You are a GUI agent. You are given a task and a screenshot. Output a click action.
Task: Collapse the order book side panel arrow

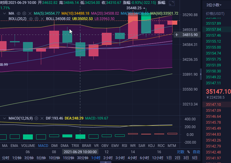pyautogui.click(x=201, y=74)
